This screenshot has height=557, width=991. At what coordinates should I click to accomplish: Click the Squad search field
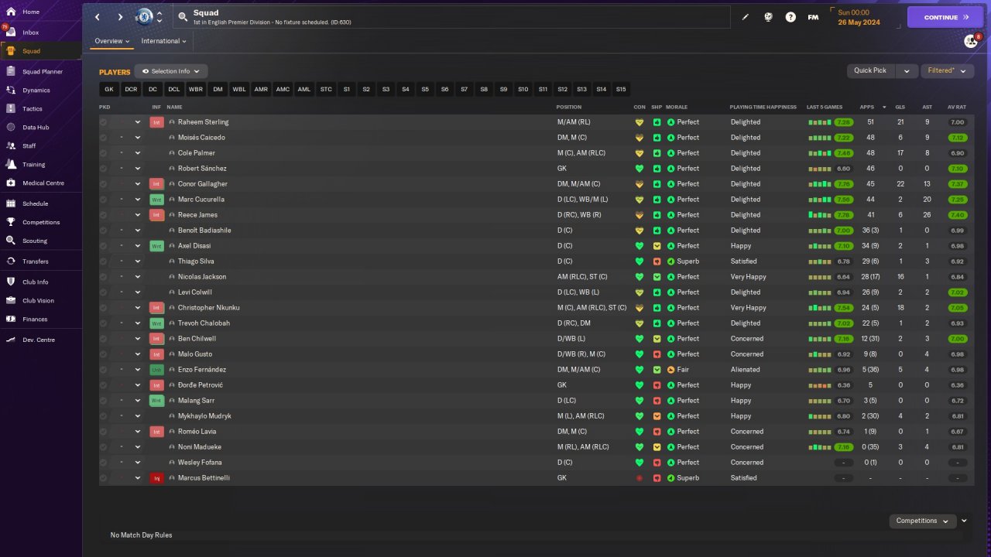pyautogui.click(x=452, y=17)
